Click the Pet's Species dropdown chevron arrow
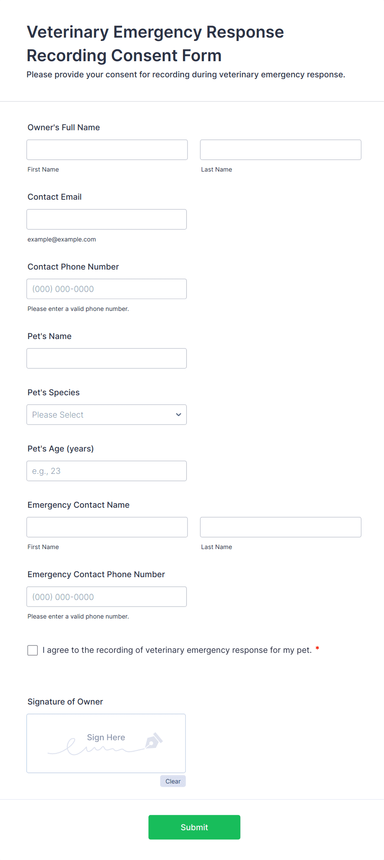 (x=178, y=415)
